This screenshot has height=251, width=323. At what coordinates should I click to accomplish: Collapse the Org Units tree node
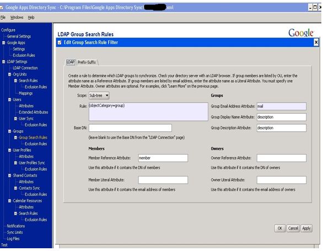click(9, 74)
